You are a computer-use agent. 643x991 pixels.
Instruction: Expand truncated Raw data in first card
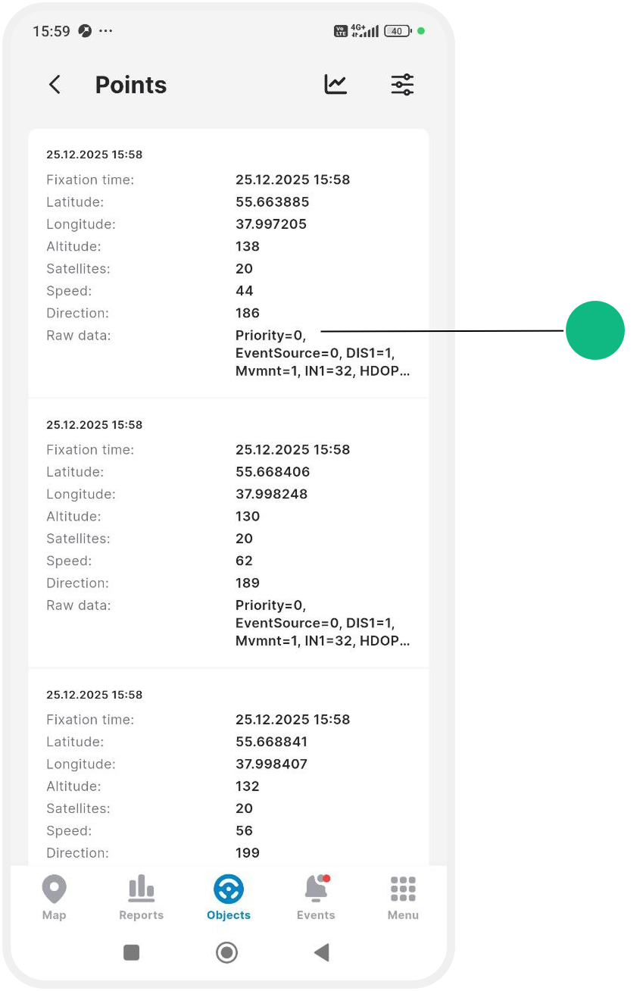[x=323, y=353]
